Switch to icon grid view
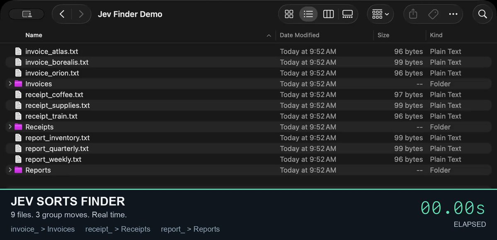497x240 pixels. point(289,14)
